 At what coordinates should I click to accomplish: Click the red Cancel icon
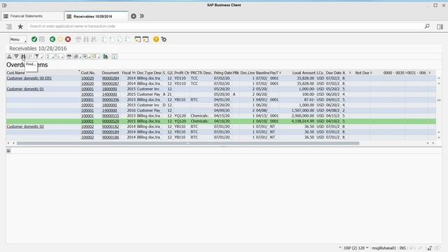pos(68,39)
